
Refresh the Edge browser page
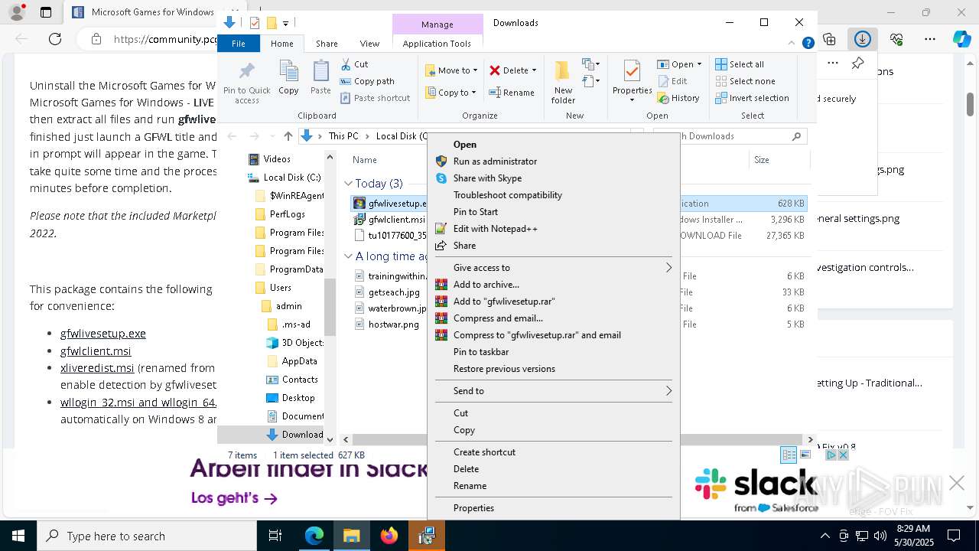pyautogui.click(x=55, y=38)
